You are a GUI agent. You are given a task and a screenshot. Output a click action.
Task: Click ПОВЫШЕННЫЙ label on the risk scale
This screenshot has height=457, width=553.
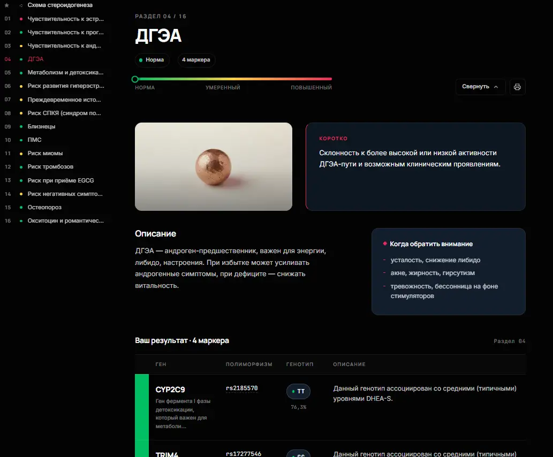[x=311, y=87]
